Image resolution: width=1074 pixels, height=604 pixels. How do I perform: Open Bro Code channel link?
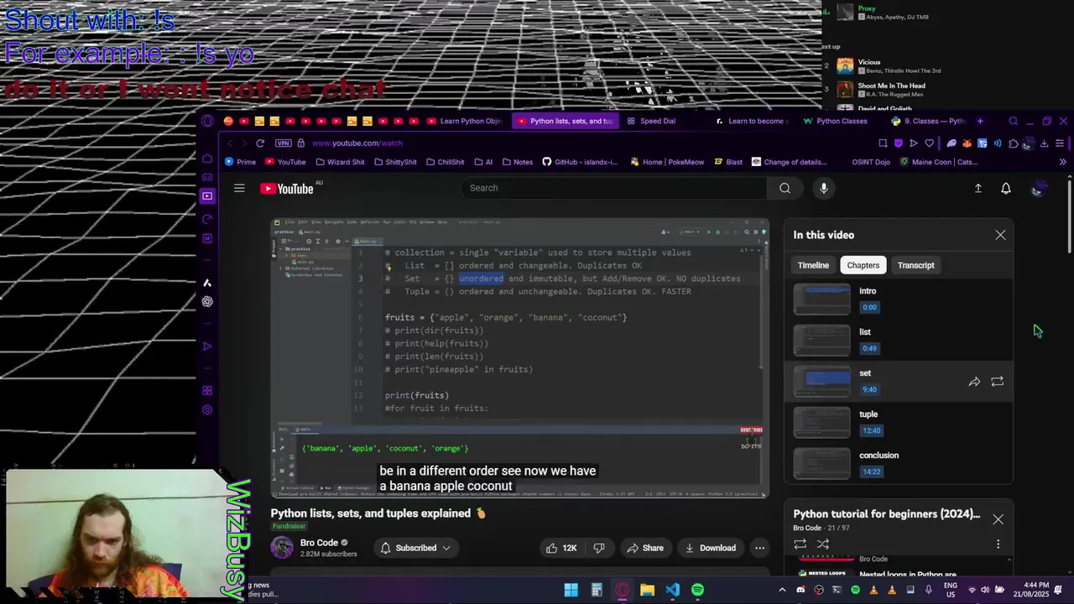click(x=319, y=543)
